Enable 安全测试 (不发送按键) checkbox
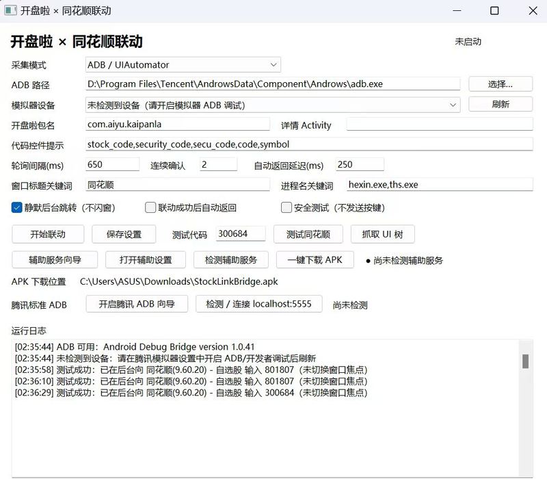547x479 pixels. [x=286, y=207]
